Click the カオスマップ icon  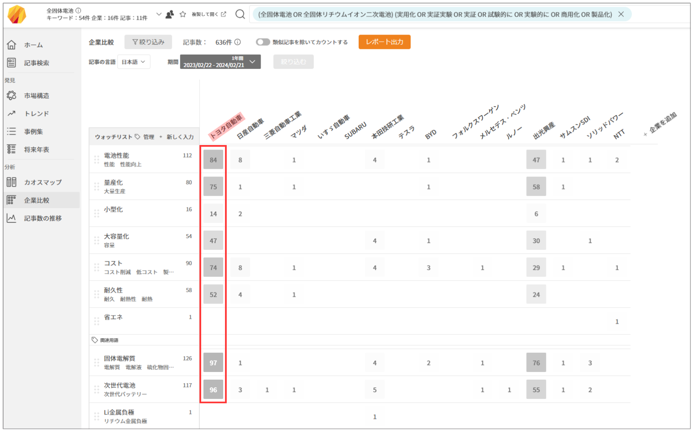click(x=12, y=182)
